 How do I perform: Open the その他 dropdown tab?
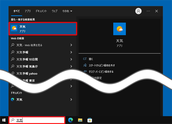tap(67, 11)
